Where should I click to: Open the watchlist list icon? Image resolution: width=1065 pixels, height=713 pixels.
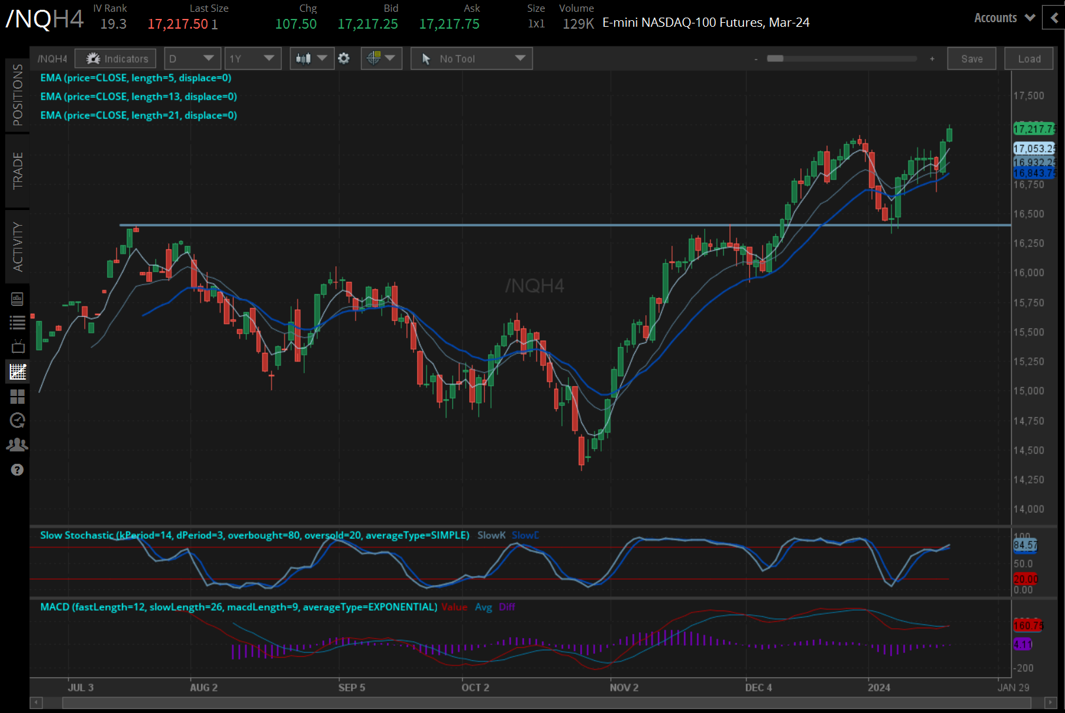coord(18,322)
